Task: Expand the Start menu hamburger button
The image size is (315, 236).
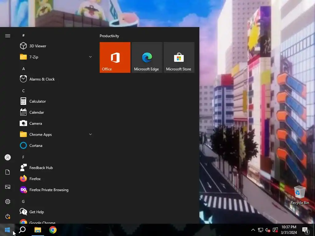Action: [x=8, y=36]
